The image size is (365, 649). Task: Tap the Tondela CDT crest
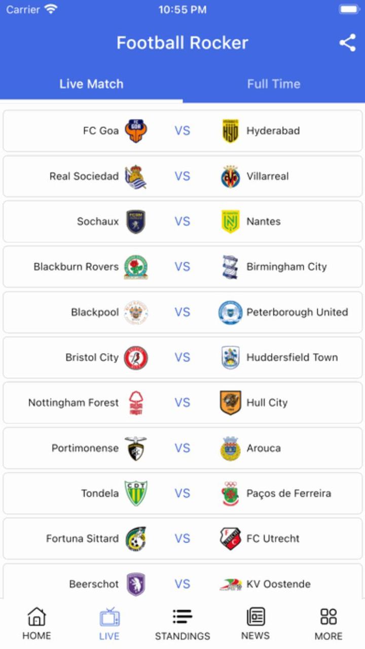point(136,493)
